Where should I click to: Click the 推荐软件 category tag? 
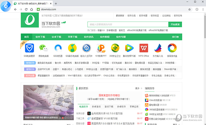(30, 69)
